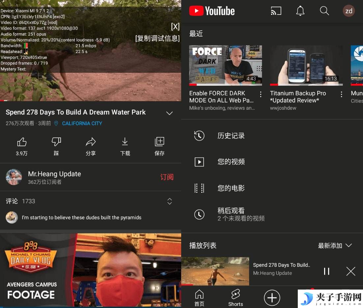Open options for Enable FORCE DARK video

[x=261, y=94]
